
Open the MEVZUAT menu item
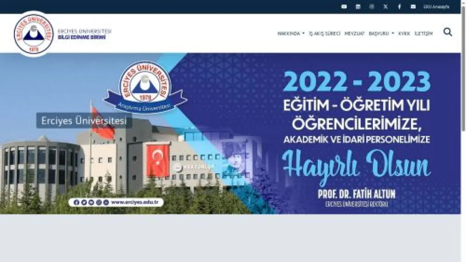coord(355,33)
